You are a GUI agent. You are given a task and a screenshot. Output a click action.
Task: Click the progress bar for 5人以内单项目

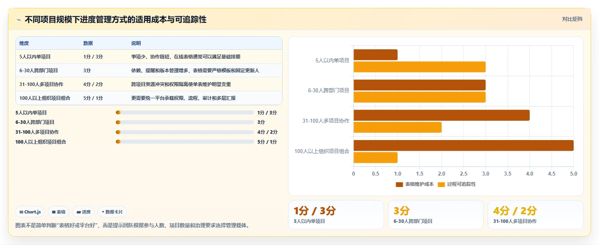(x=185, y=112)
